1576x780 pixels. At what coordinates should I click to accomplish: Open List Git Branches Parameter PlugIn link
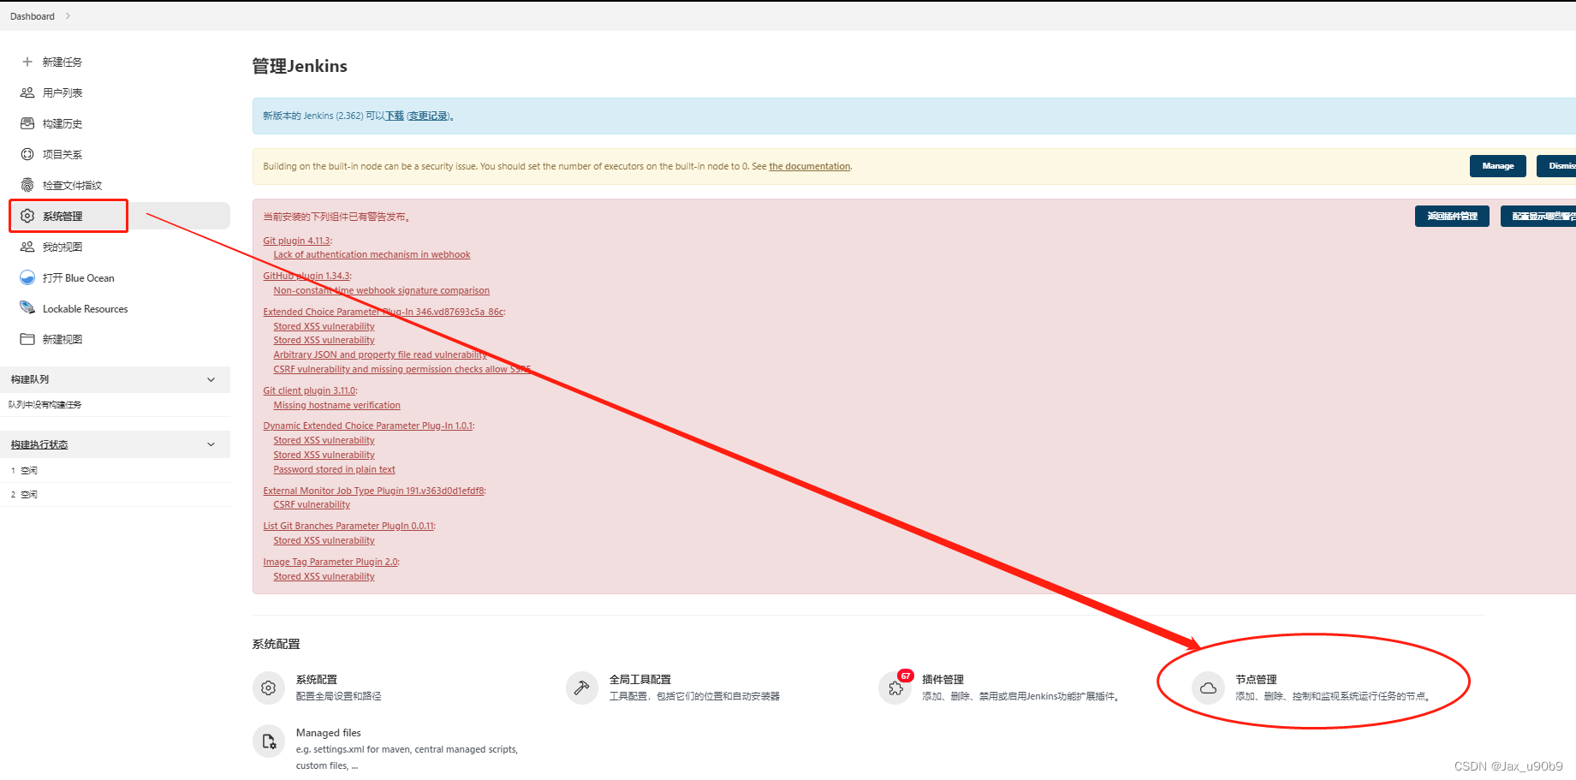[x=348, y=526]
